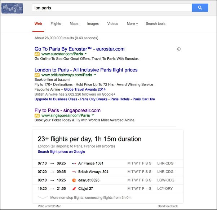
Task: Click the Ad badge beside britishairways.com
Action: (37, 75)
